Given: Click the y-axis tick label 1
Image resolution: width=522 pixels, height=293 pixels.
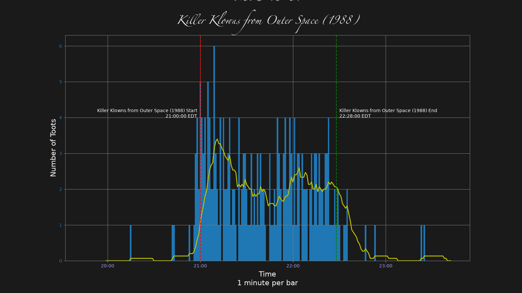Looking at the screenshot, I should click(60, 225).
